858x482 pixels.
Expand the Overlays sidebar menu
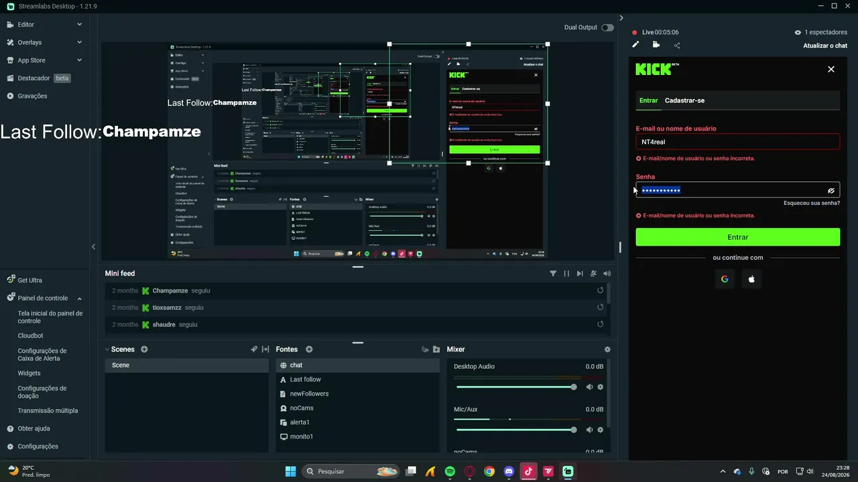pyautogui.click(x=79, y=42)
